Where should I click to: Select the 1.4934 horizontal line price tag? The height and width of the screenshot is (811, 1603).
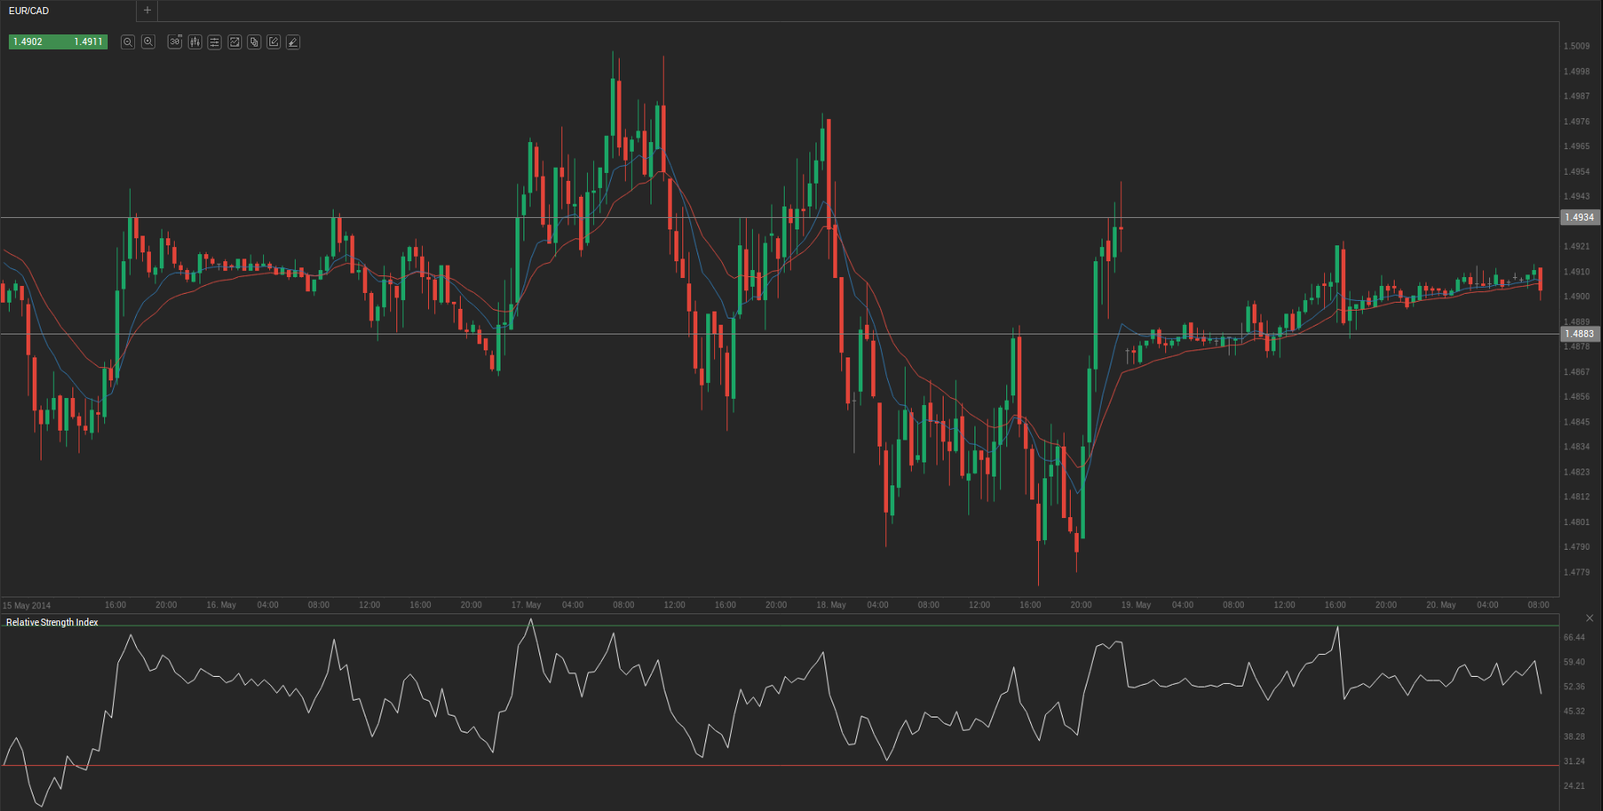click(x=1579, y=217)
